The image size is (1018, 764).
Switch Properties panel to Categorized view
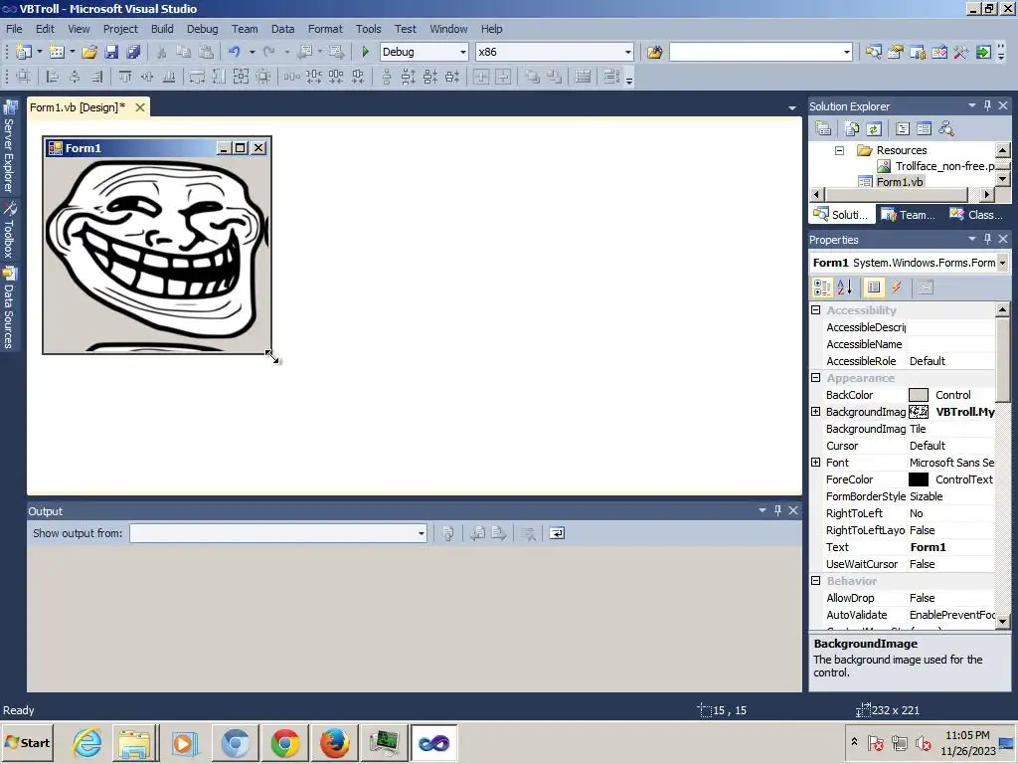coord(822,287)
